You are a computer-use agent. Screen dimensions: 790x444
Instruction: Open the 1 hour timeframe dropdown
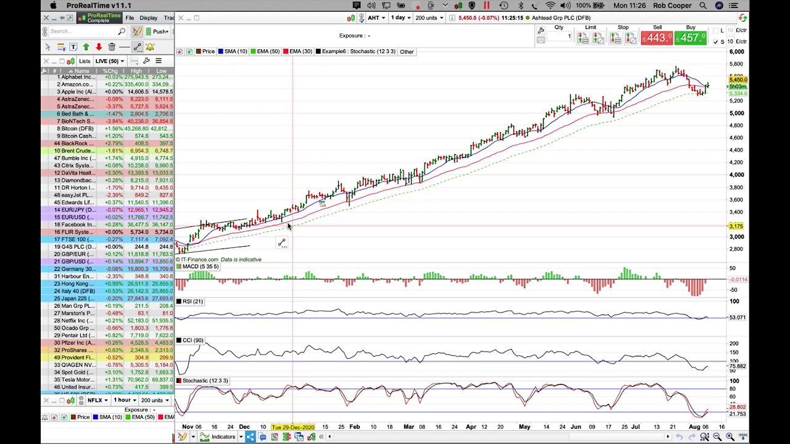pos(125,400)
